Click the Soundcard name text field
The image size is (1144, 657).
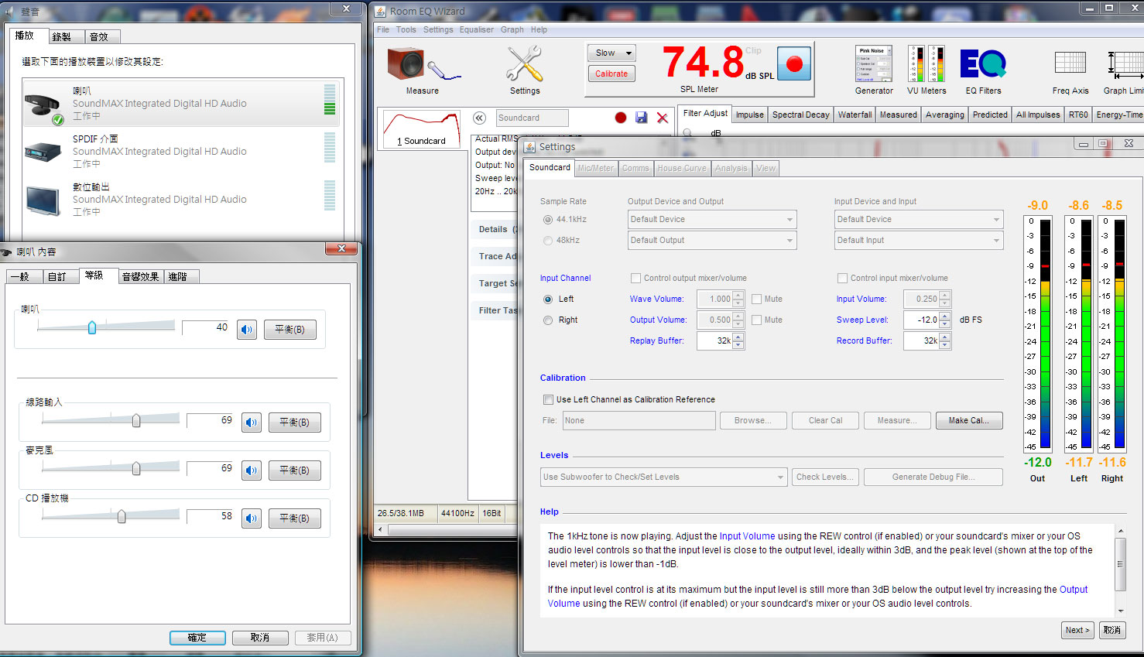(x=532, y=118)
